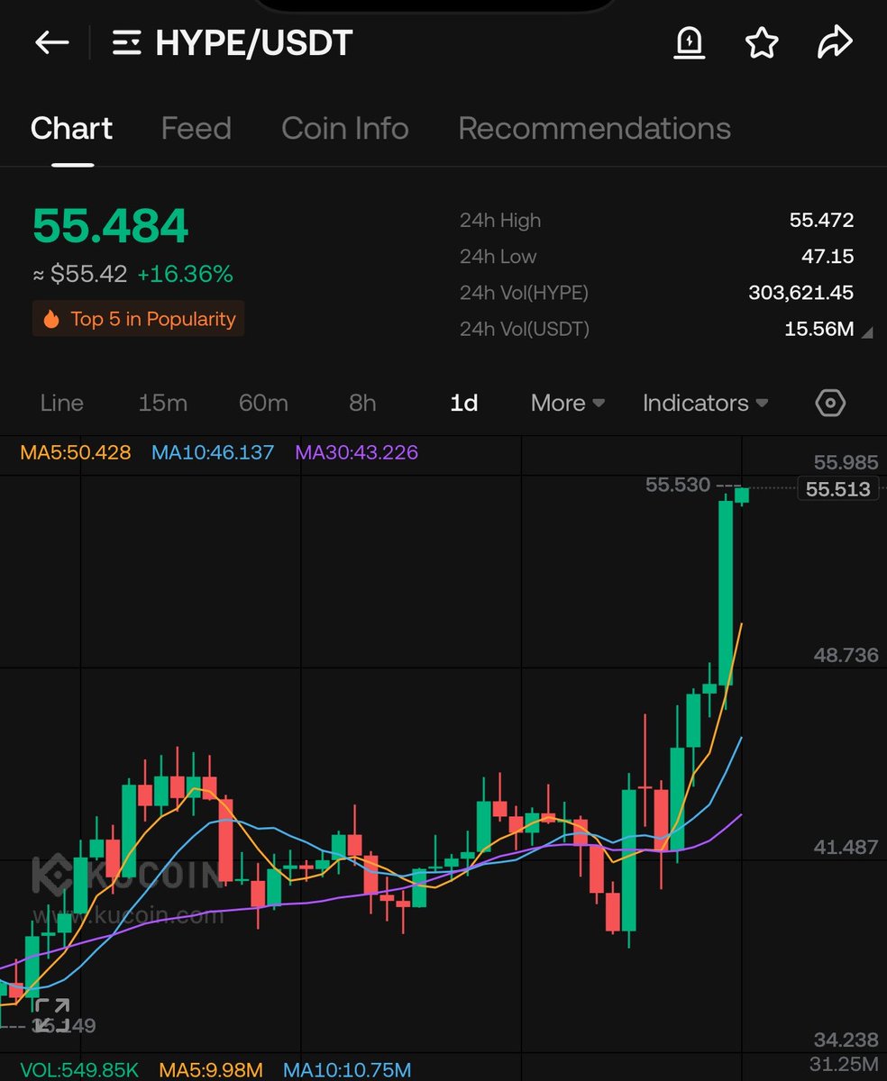Tap the current price 55.484
The width and height of the screenshot is (887, 1081).
[110, 225]
